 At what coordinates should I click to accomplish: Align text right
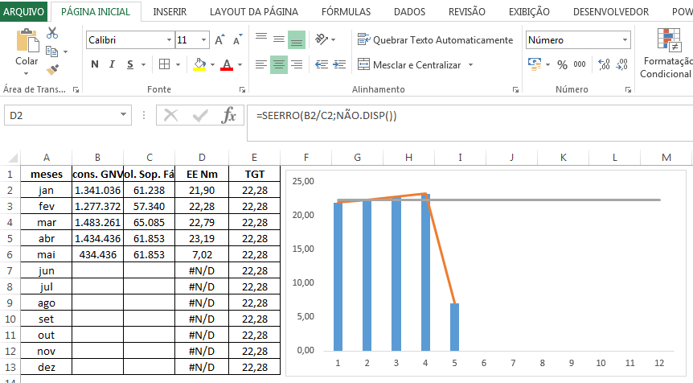tap(297, 64)
